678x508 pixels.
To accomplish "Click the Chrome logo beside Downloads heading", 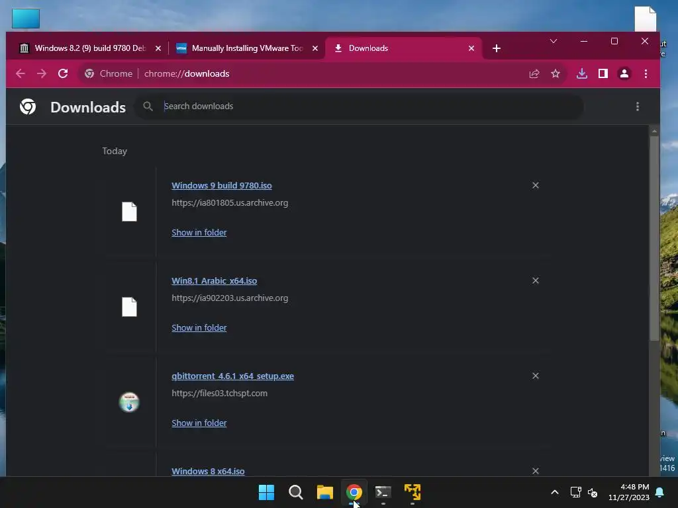I will point(28,106).
